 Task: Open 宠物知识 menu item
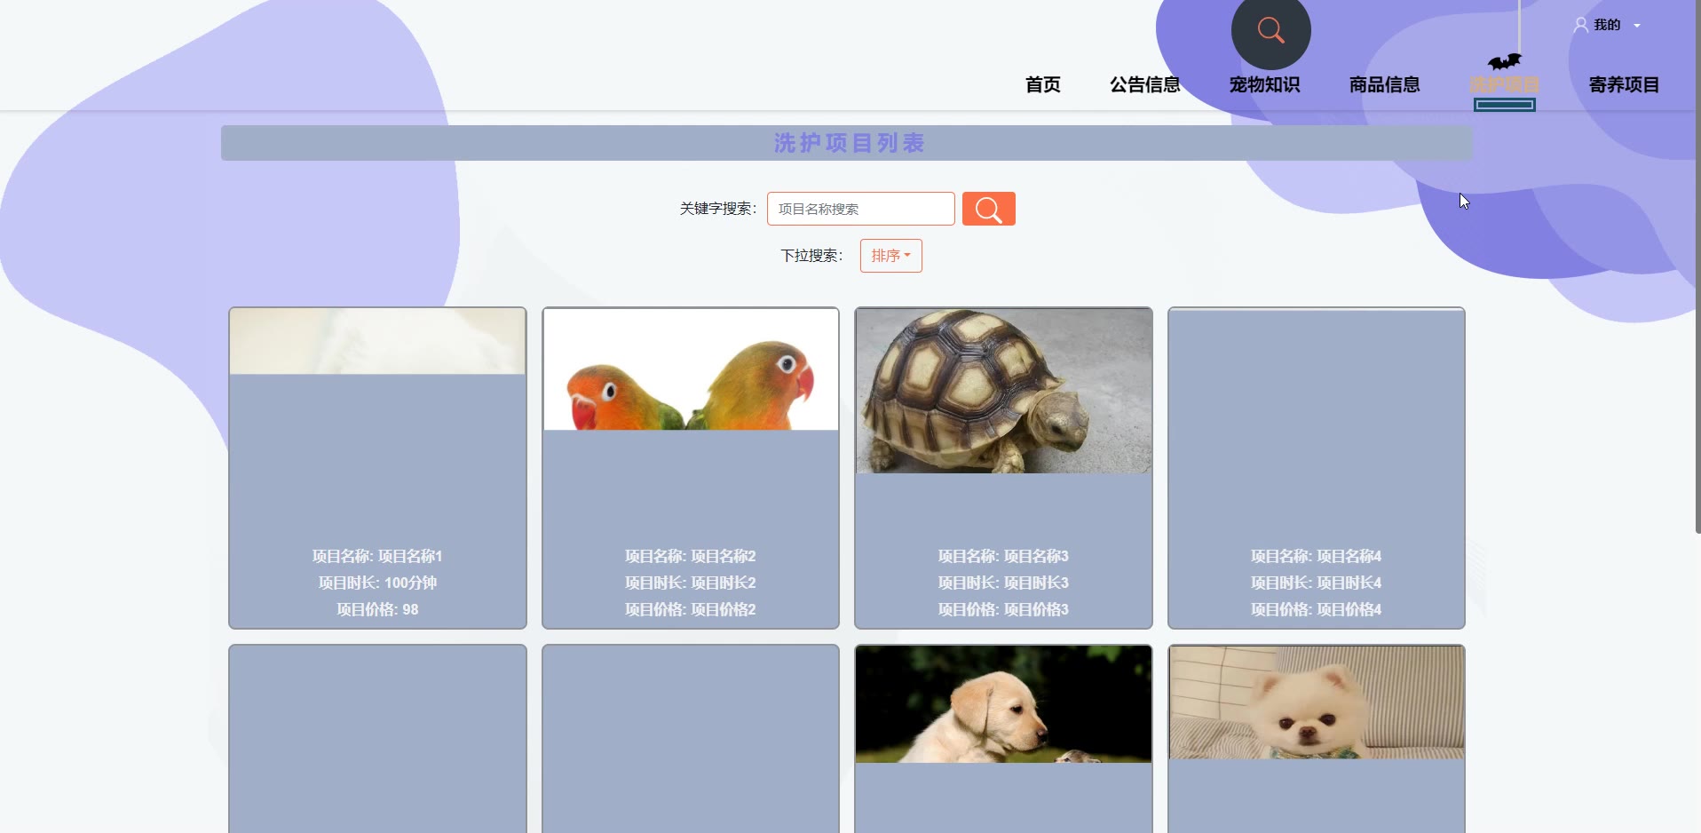point(1264,84)
